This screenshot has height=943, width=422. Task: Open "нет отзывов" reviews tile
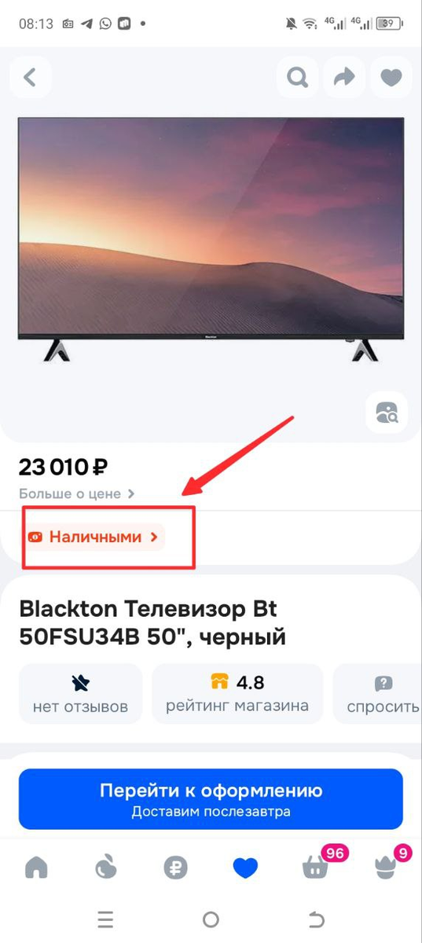tap(80, 694)
